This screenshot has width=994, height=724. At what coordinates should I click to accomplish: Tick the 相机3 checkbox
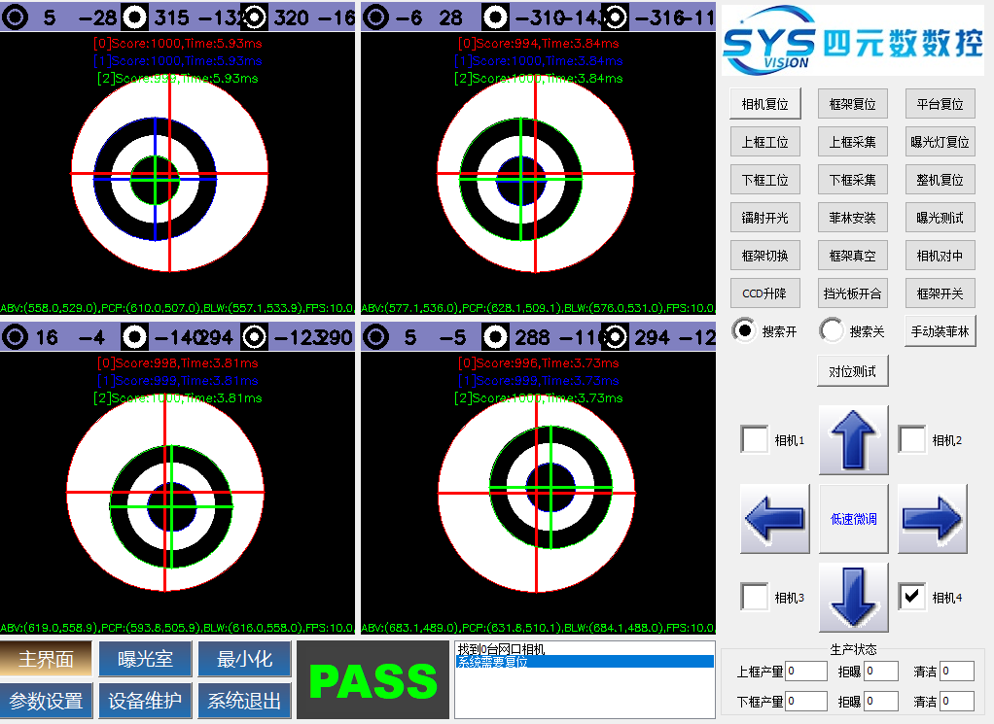click(755, 597)
